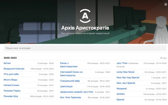Click the Архів Аристократів title
The width and height of the screenshot is (168, 105).
[x=85, y=28]
